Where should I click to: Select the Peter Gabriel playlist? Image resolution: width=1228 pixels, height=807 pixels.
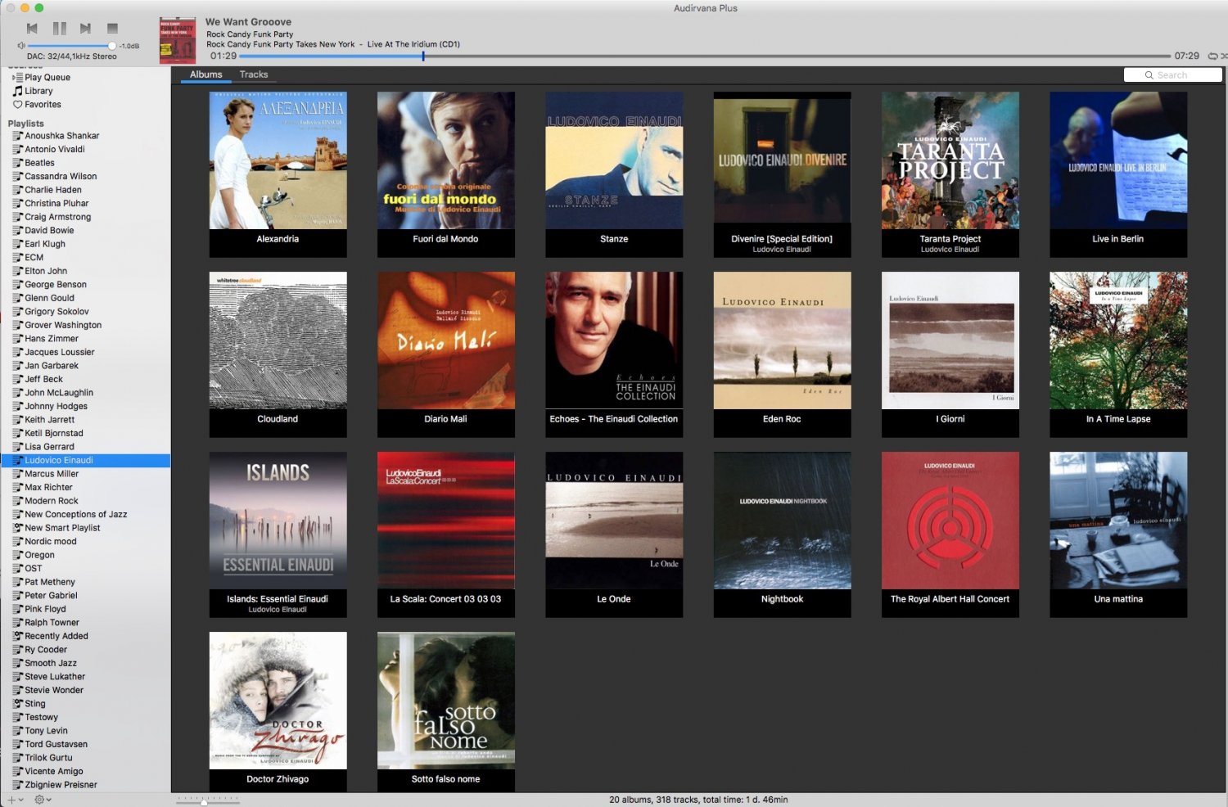(85, 596)
